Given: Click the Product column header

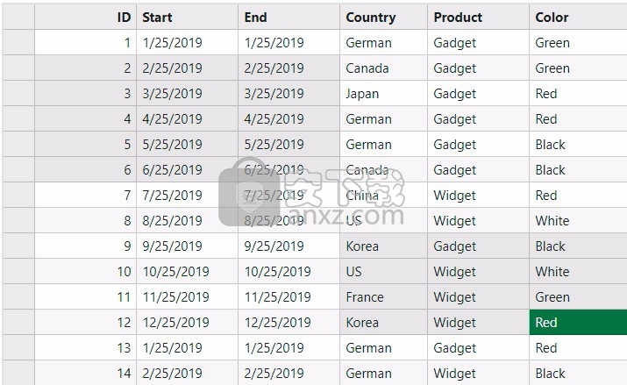Looking at the screenshot, I should [x=478, y=18].
